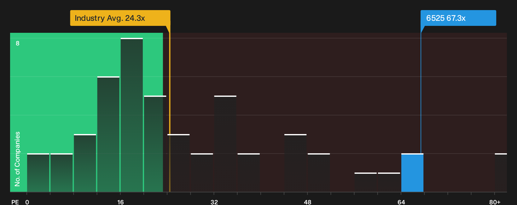Click the first bar starting at PE 0
The height and width of the screenshot is (205, 517).
point(38,173)
